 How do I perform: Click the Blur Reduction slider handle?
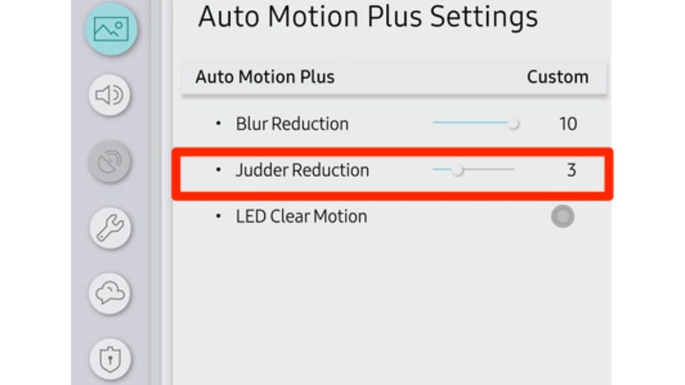514,123
